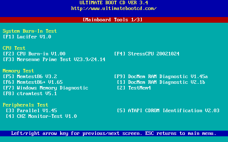The image size is (228, 142).
Task: Click the Peripherals Test heading
Action: click(25, 105)
